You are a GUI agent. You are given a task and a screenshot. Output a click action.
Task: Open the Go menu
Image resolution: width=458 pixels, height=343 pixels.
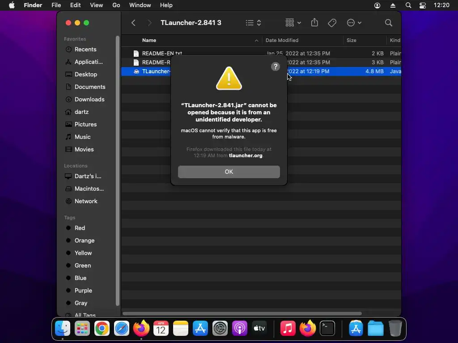point(116,5)
